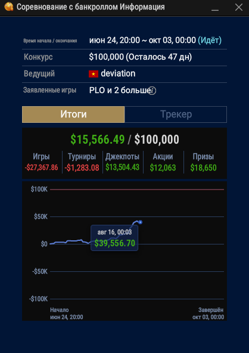Switch to the Трекер tab

coord(176,114)
